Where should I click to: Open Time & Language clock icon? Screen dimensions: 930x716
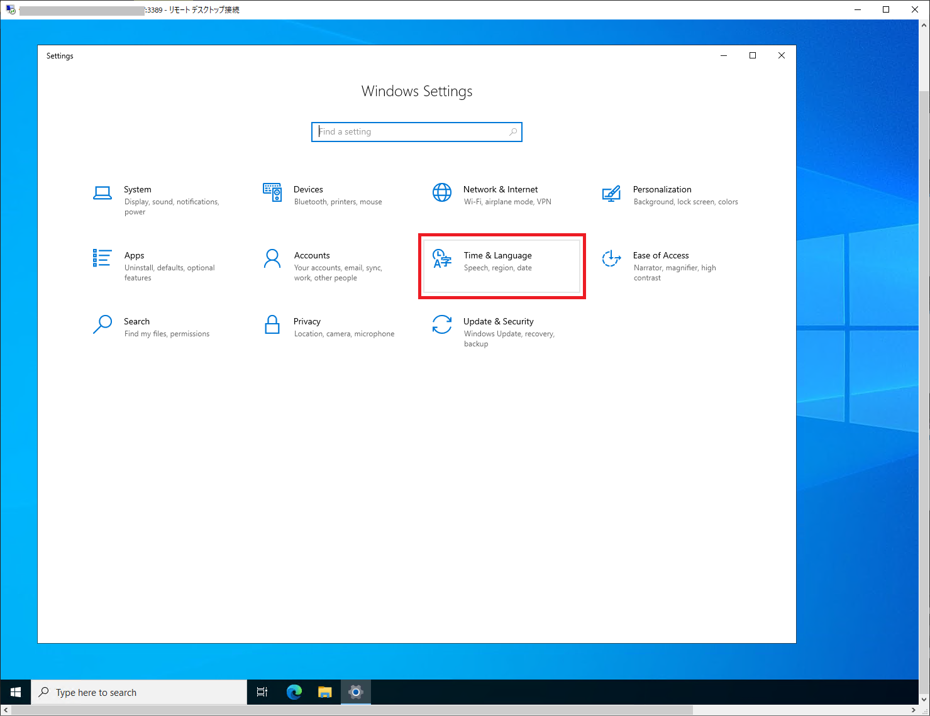(x=442, y=258)
